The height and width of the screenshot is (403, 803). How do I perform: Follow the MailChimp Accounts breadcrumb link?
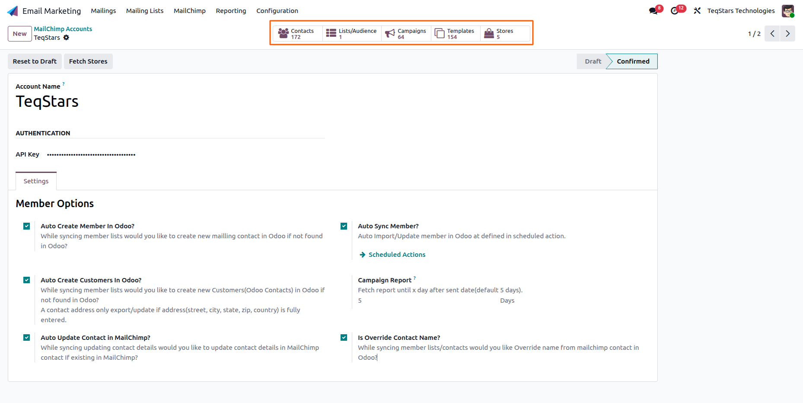tap(63, 29)
